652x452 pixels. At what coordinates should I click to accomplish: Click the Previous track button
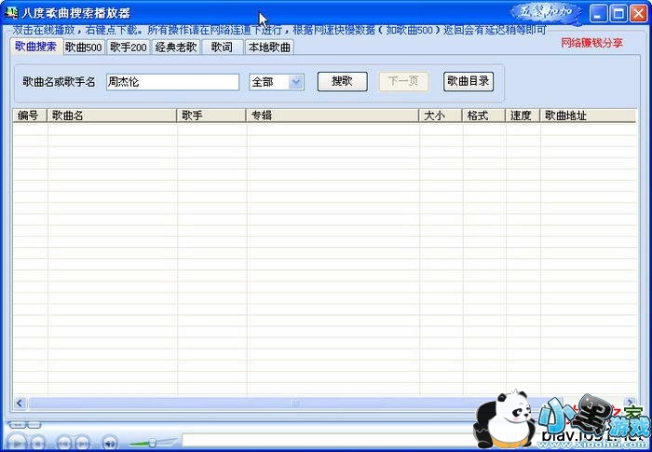click(x=63, y=445)
